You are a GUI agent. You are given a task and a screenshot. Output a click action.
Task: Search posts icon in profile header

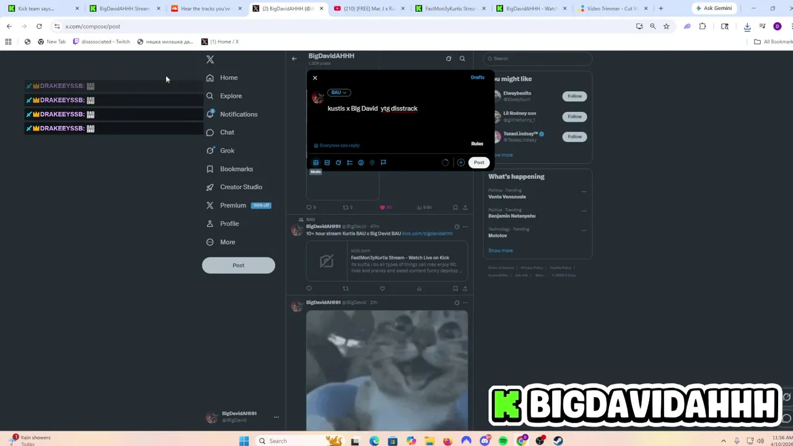(462, 59)
